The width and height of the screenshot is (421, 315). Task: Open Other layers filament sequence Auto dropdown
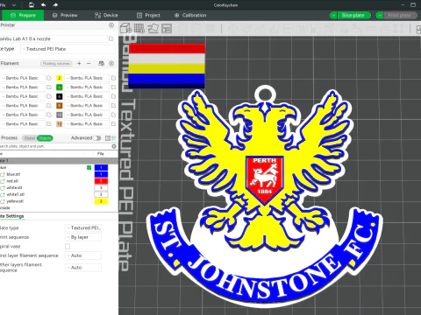[83, 268]
